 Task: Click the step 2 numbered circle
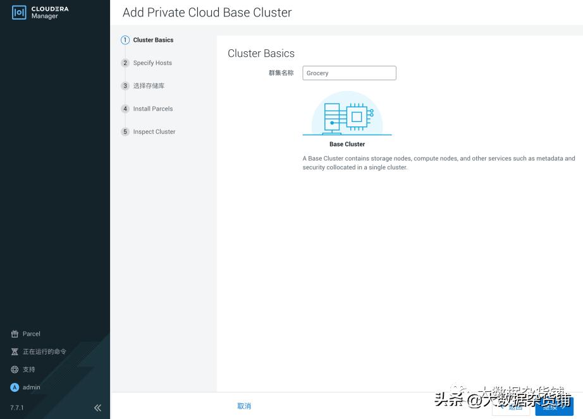125,63
